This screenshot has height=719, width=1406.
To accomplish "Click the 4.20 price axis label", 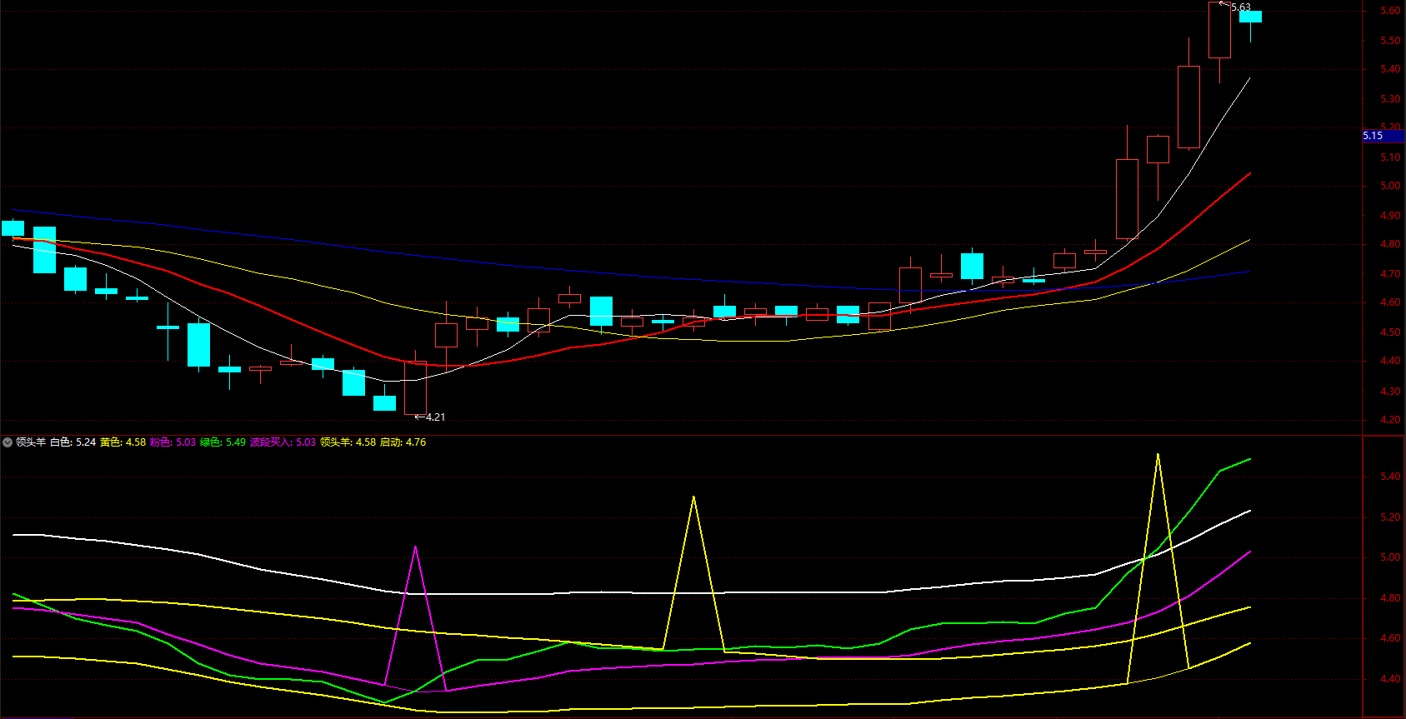I will pos(1389,419).
